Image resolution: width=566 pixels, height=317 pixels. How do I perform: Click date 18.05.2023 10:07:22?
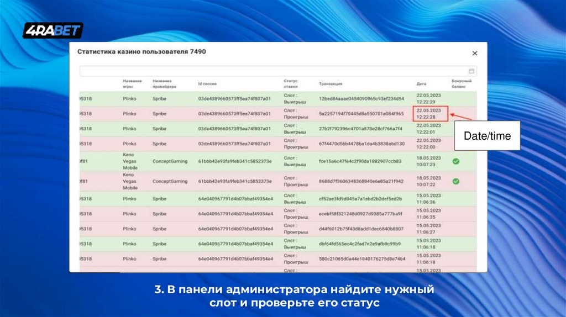(x=428, y=181)
